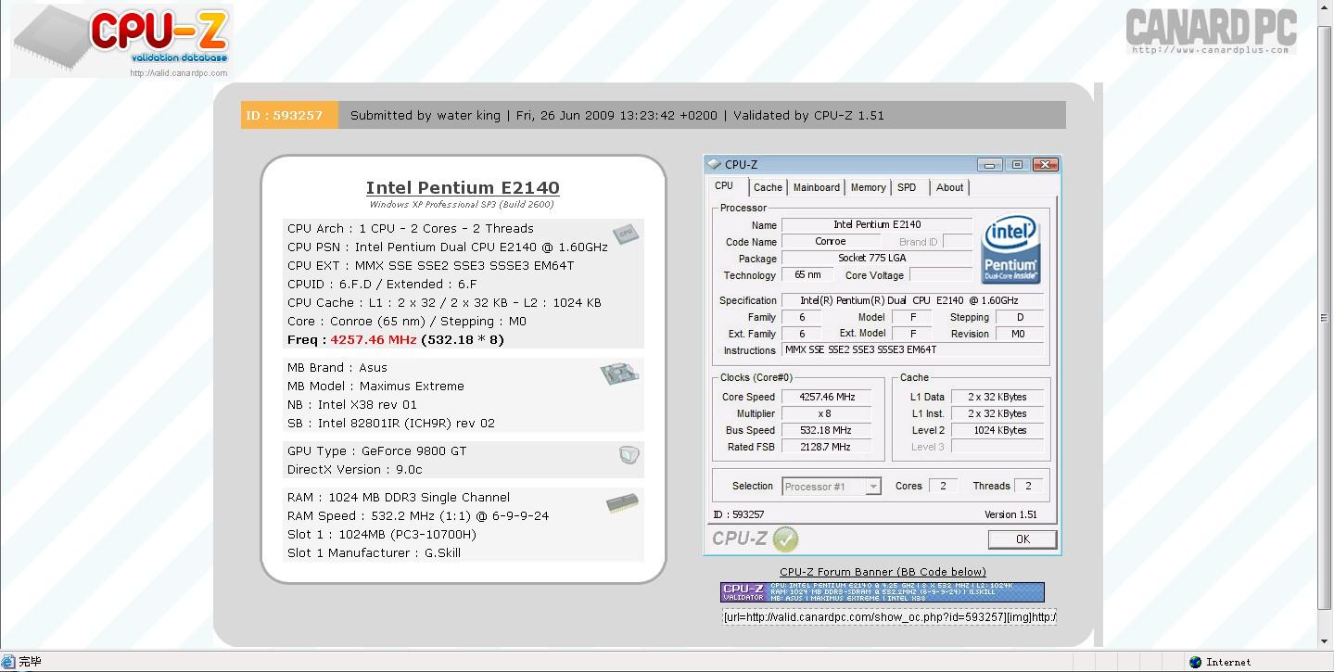Open the Memory tab
1334x672 pixels.
tap(869, 187)
